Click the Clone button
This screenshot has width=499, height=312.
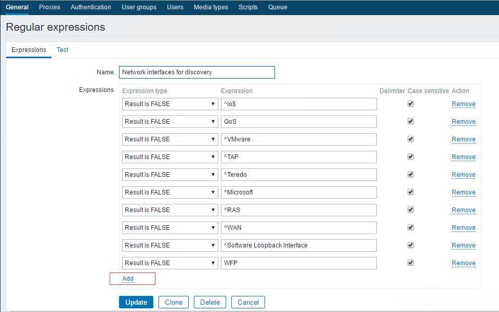pos(174,302)
